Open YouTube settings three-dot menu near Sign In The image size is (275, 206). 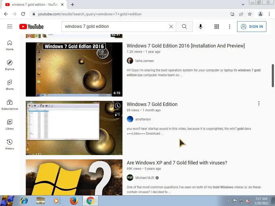pyautogui.click(x=229, y=27)
